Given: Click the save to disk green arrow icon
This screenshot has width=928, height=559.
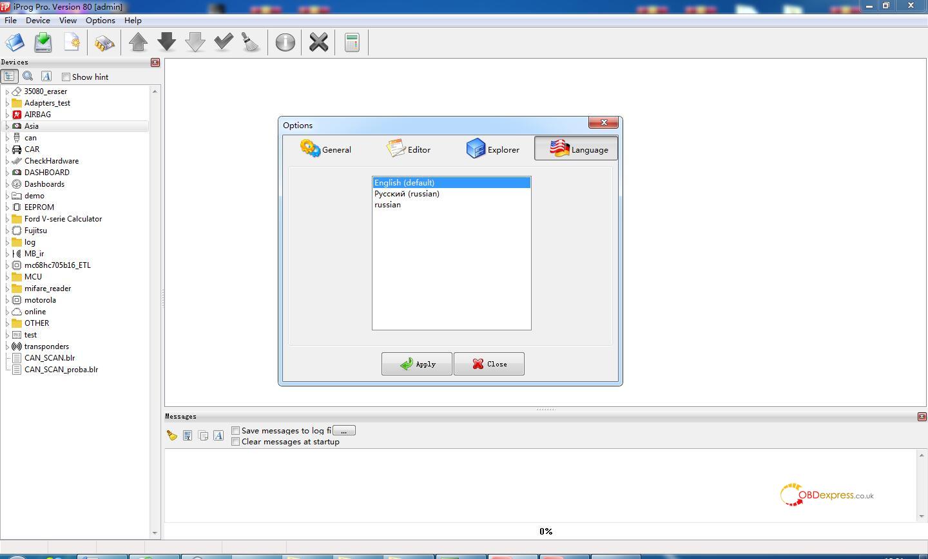Looking at the screenshot, I should tap(43, 43).
